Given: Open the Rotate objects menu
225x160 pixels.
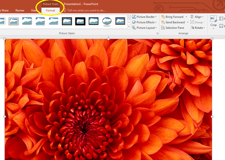Looking at the screenshot, I should (x=198, y=28).
